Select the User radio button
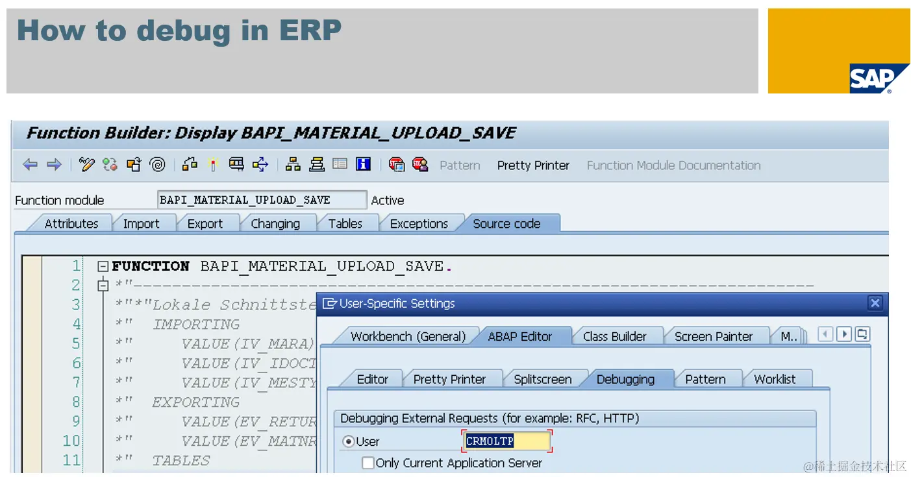 [349, 441]
